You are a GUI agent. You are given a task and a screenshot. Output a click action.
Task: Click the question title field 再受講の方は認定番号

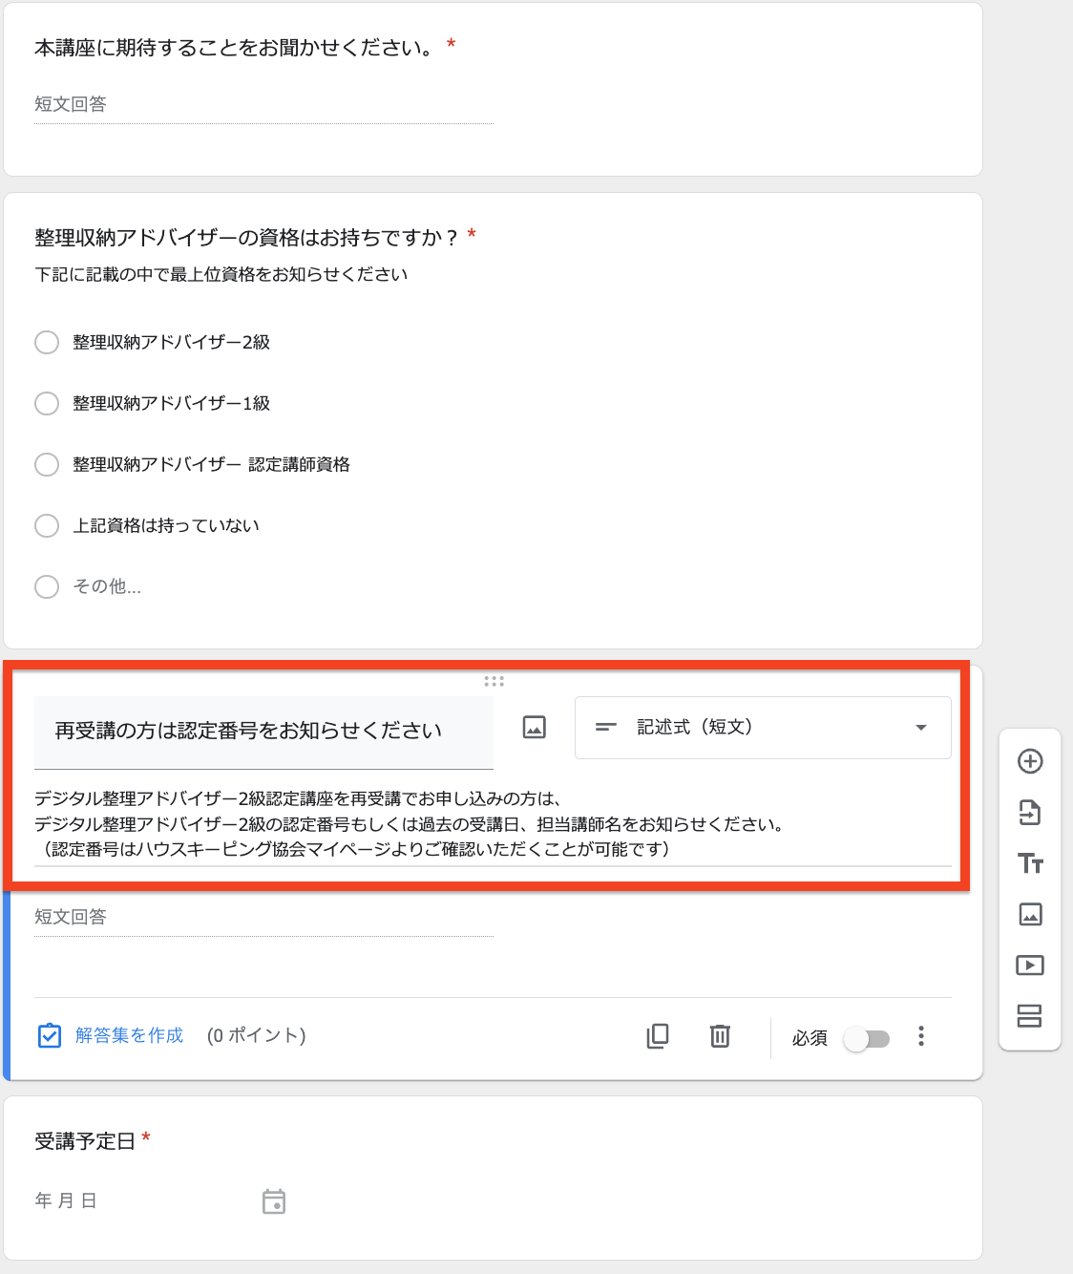pyautogui.click(x=263, y=732)
